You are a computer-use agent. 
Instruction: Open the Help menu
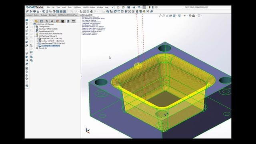click(107, 7)
